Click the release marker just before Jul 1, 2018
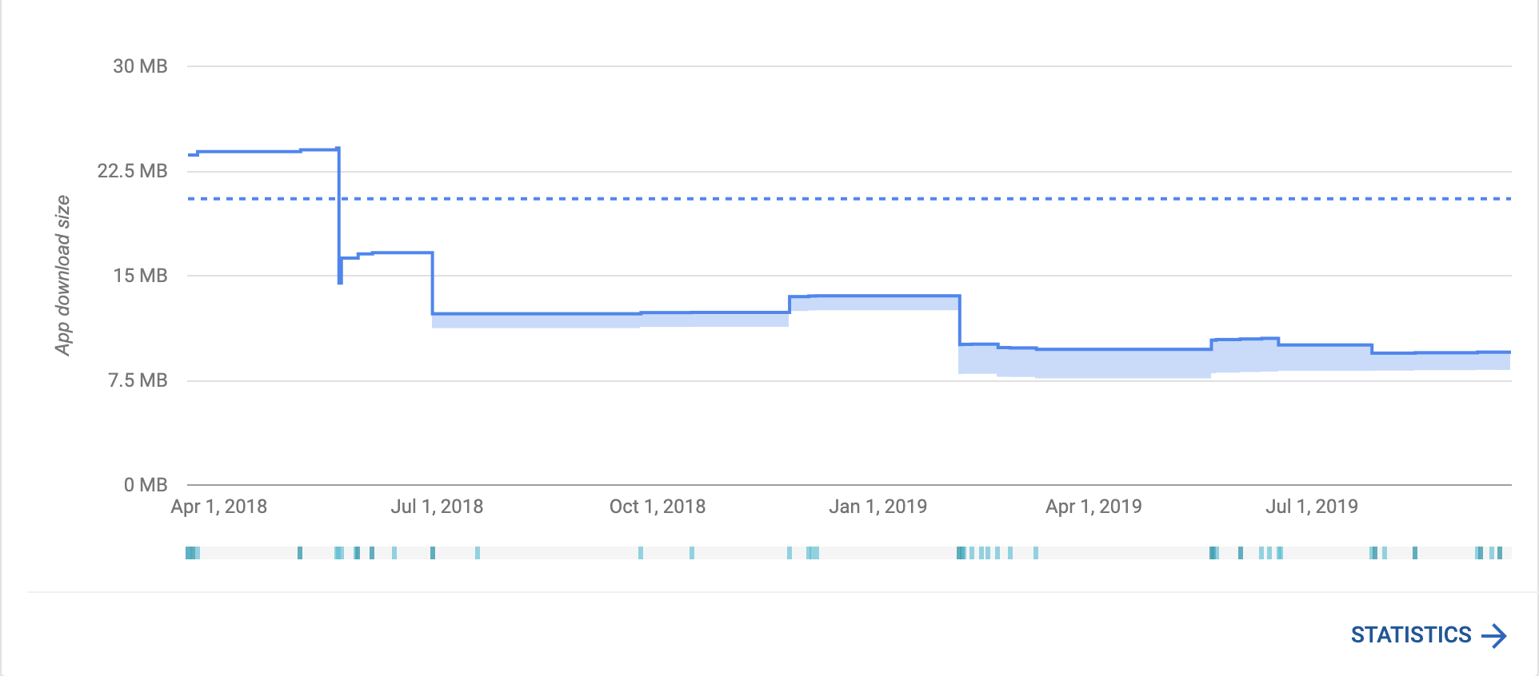Viewport: 1539px width, 676px height. 433,551
